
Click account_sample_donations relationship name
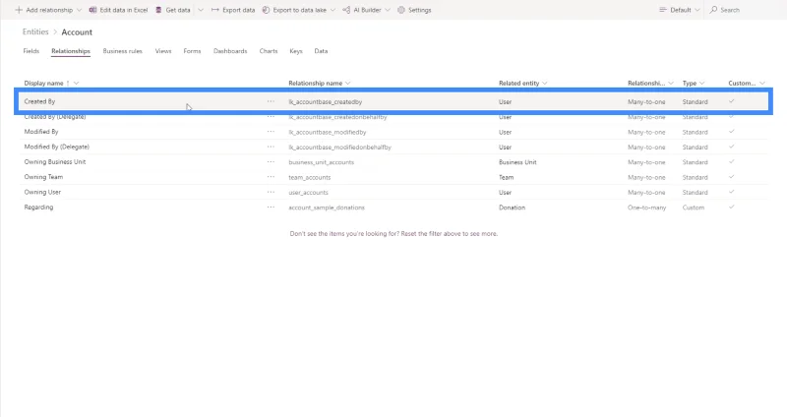(327, 208)
